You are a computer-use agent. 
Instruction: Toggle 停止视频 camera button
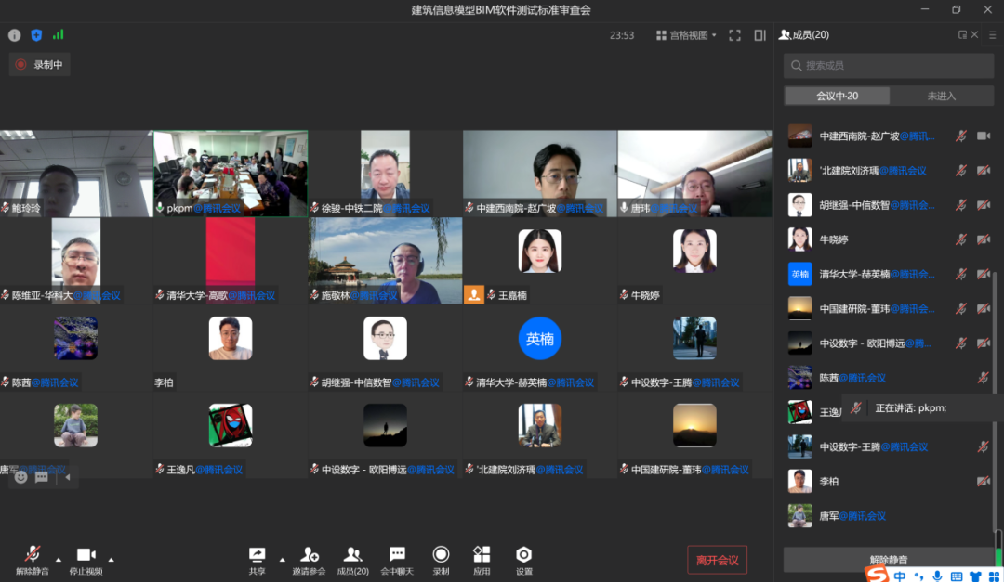[86, 560]
